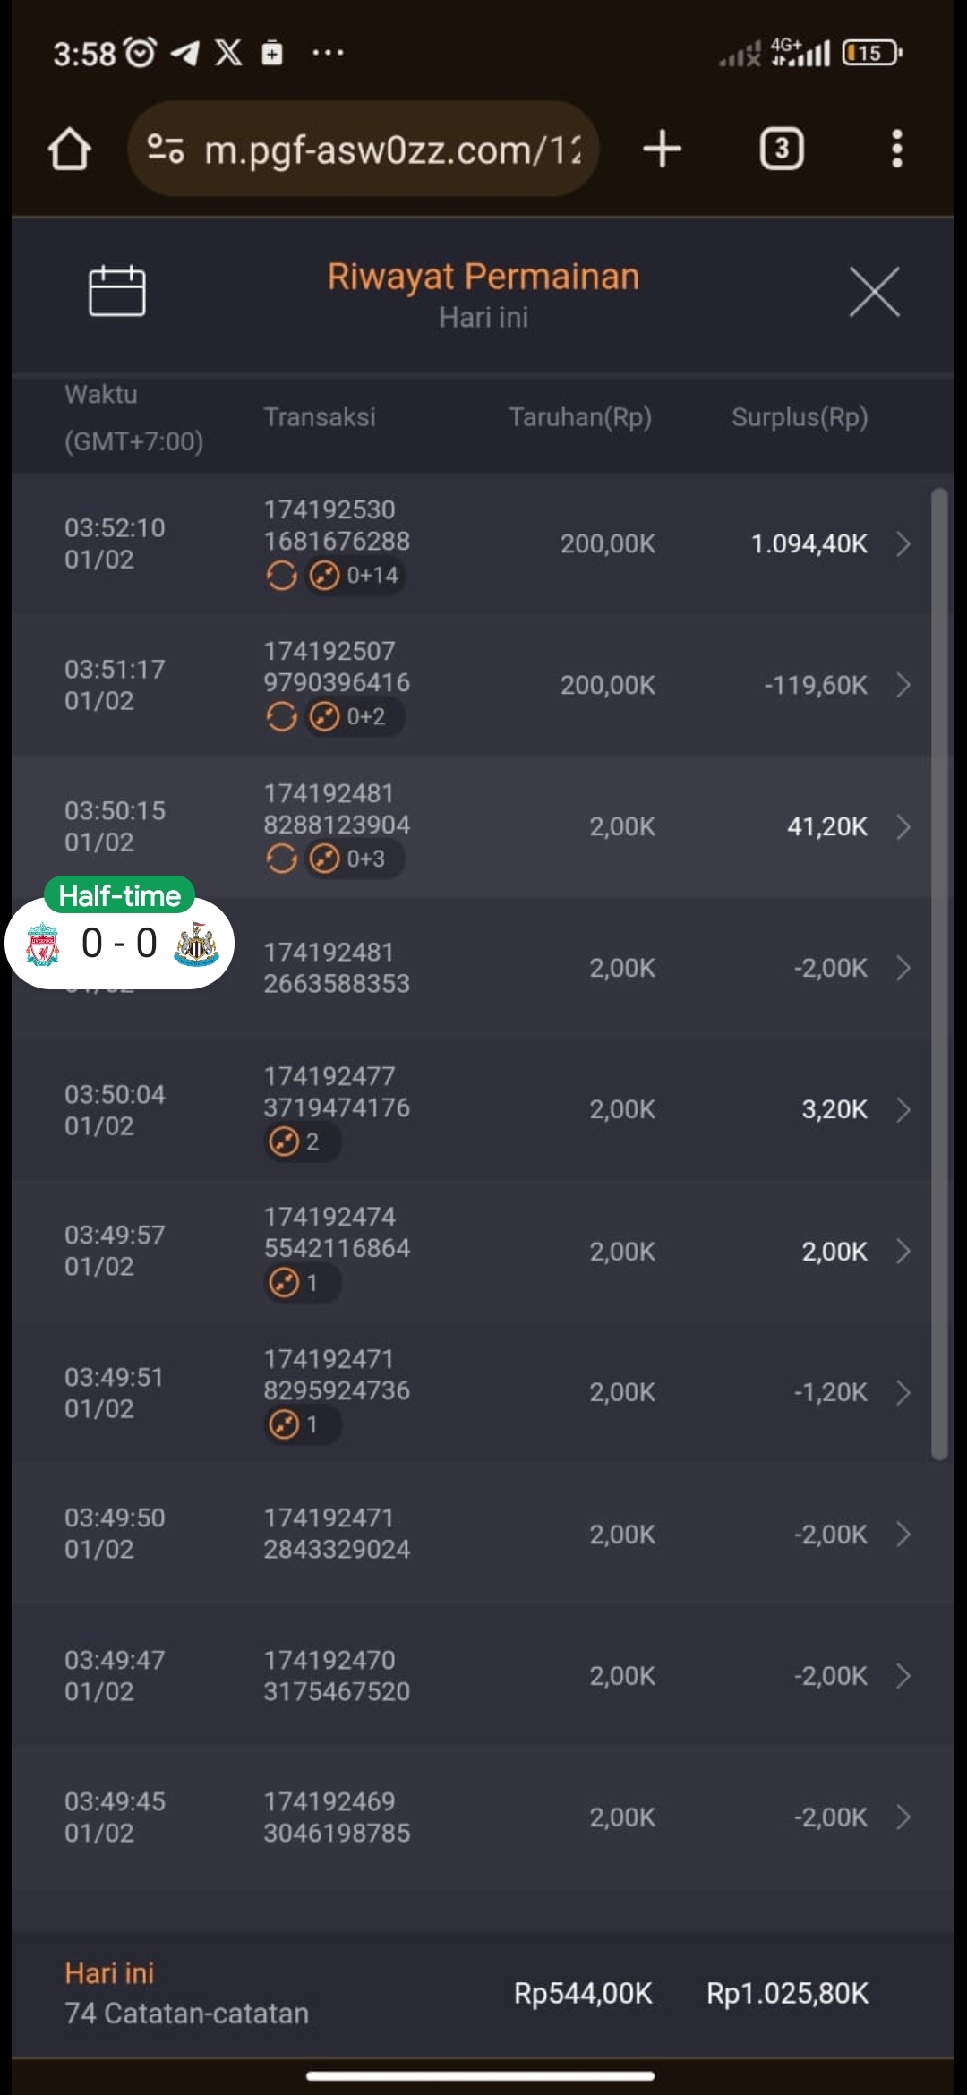The width and height of the screenshot is (967, 2095).
Task: Tap the free spin icon on 0+14 row
Action: tap(281, 576)
